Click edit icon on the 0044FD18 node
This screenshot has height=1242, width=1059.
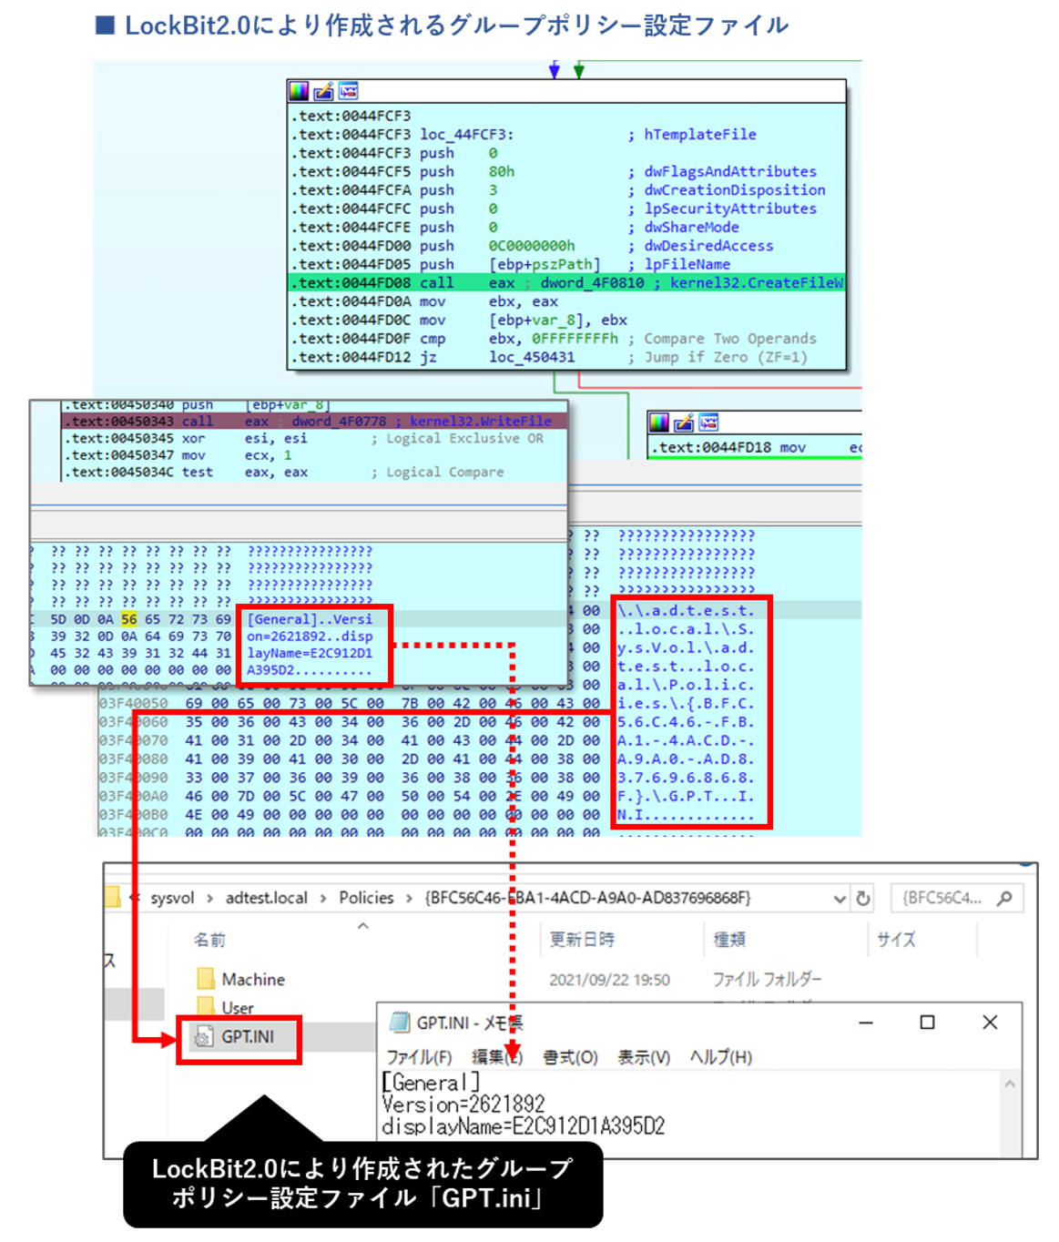(x=683, y=422)
